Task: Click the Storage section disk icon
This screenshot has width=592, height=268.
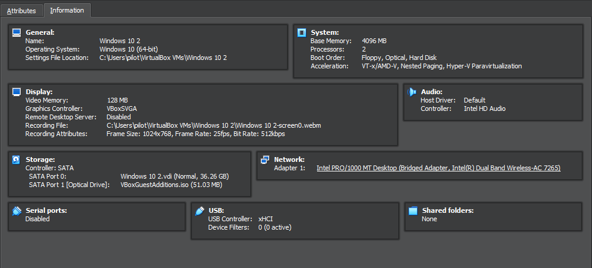Action: (x=17, y=159)
